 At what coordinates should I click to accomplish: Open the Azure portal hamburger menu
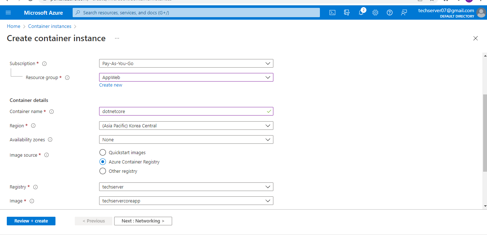tap(8, 13)
